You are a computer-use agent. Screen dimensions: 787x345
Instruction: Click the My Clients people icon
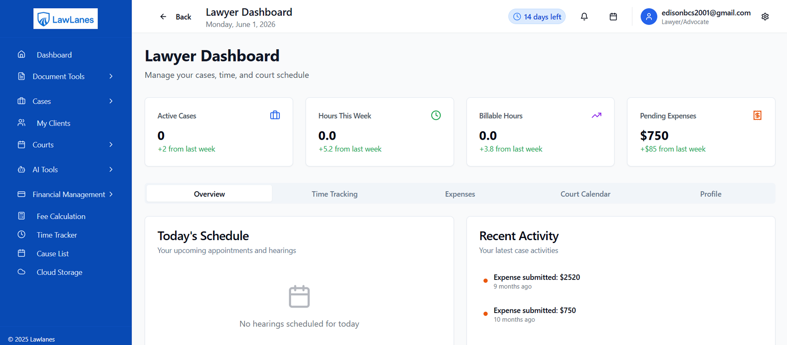21,123
